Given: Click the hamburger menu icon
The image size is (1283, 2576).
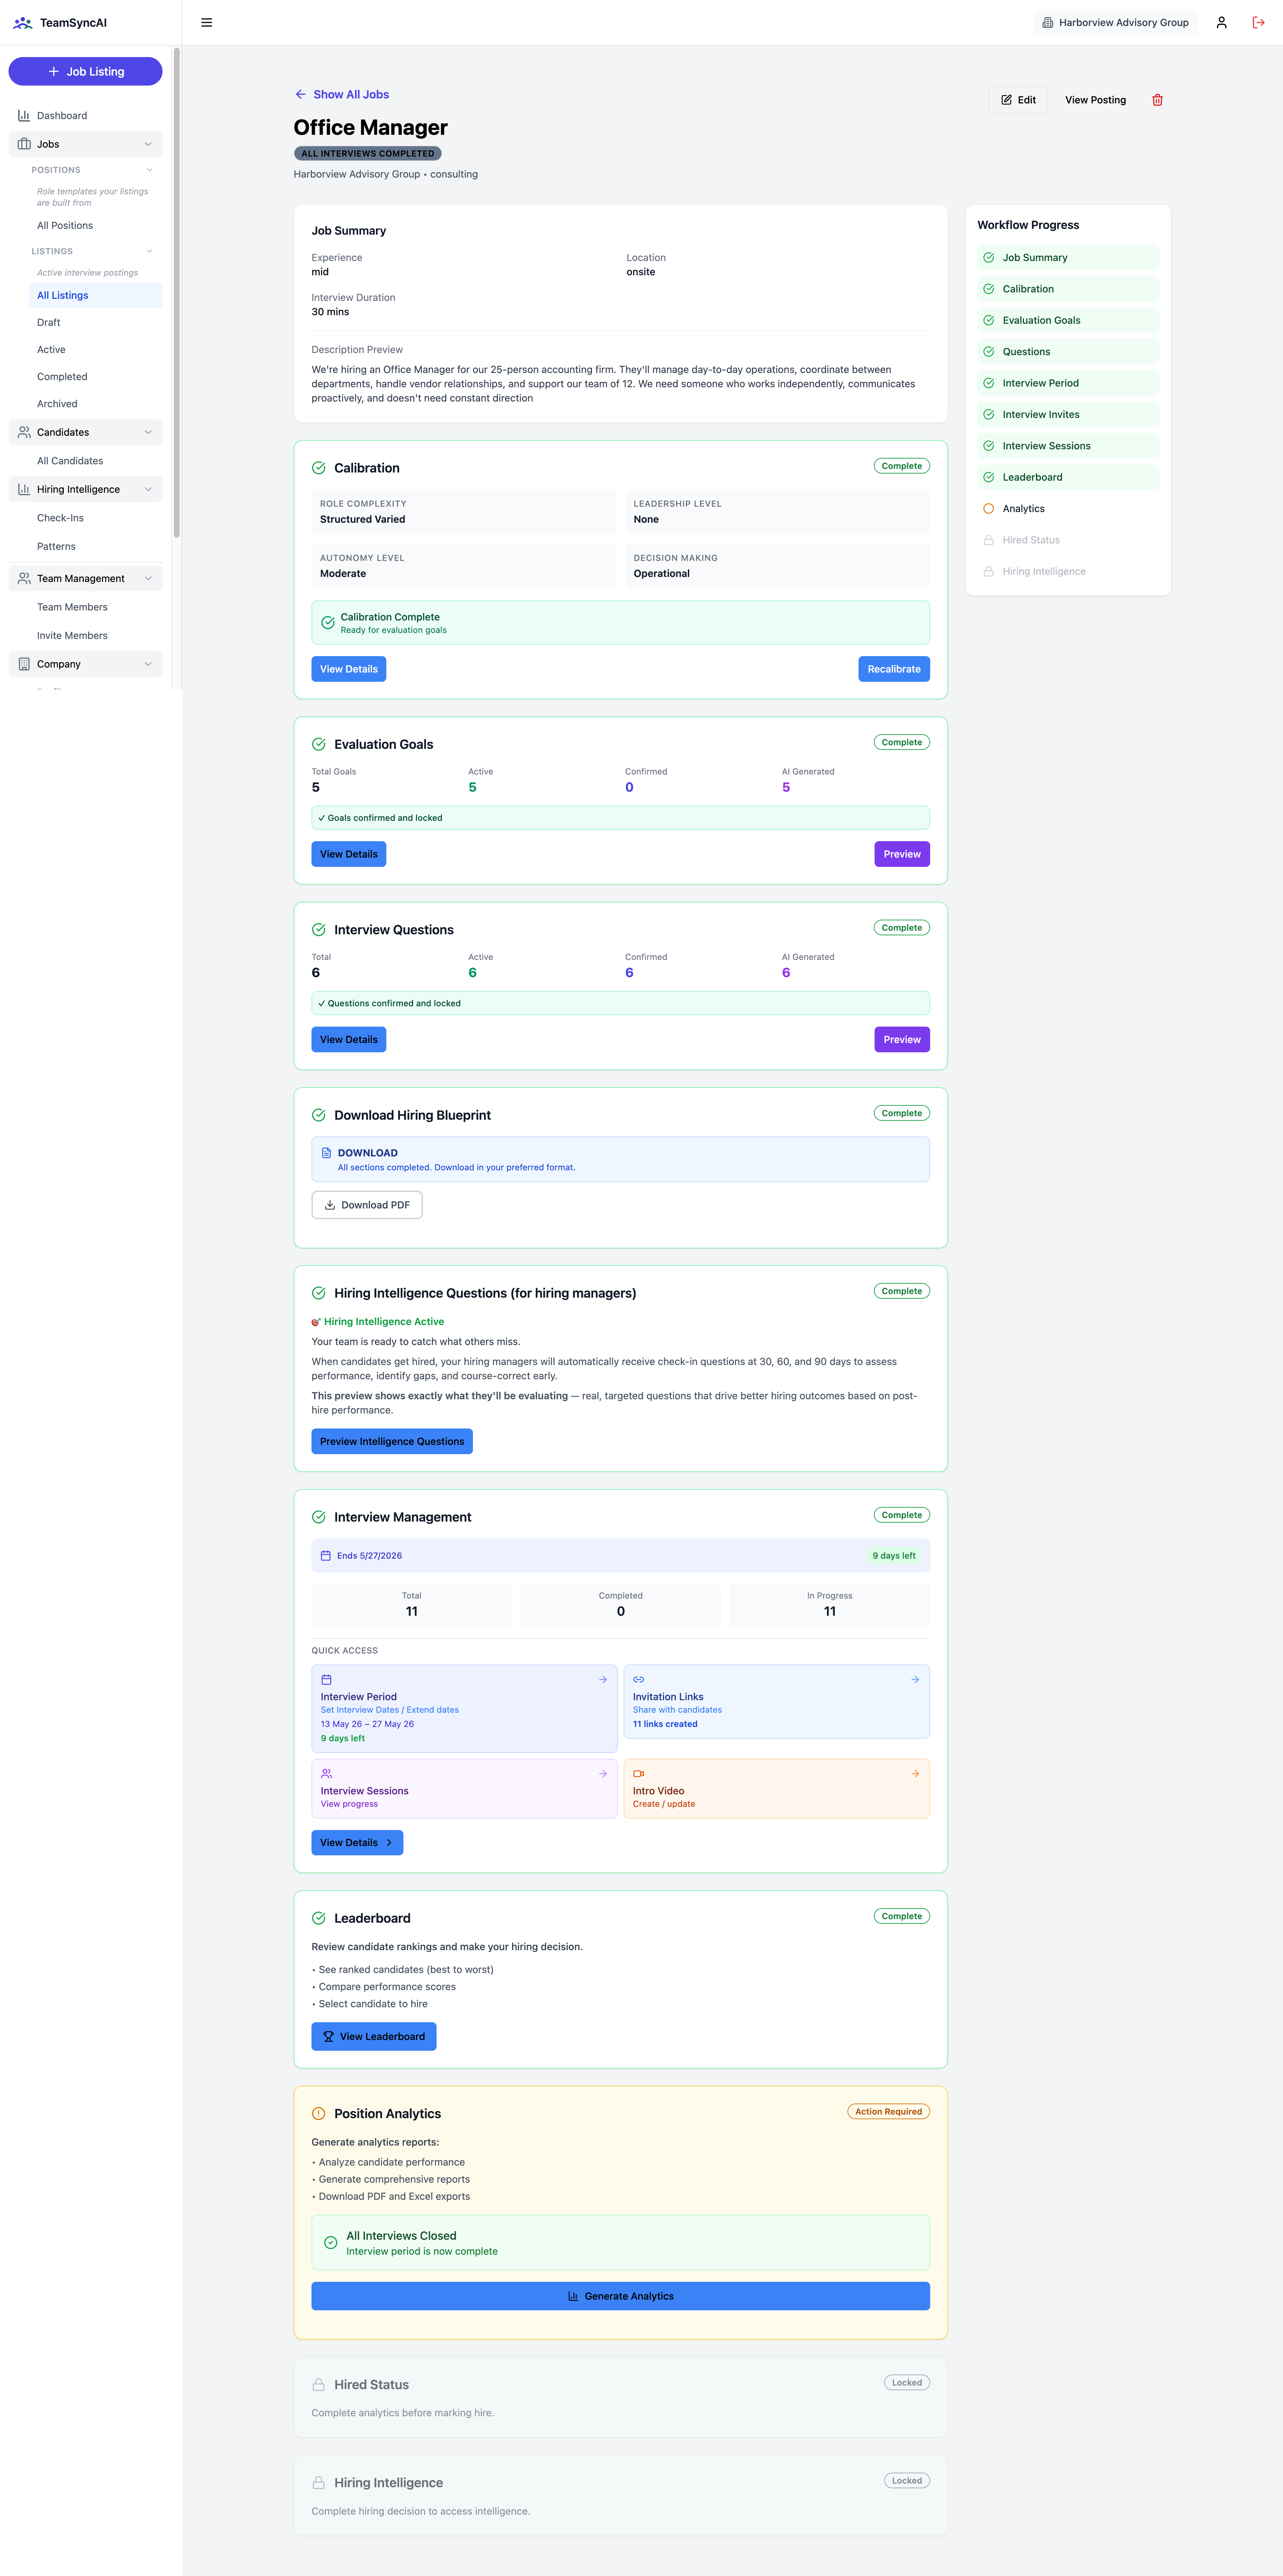Looking at the screenshot, I should 207,22.
